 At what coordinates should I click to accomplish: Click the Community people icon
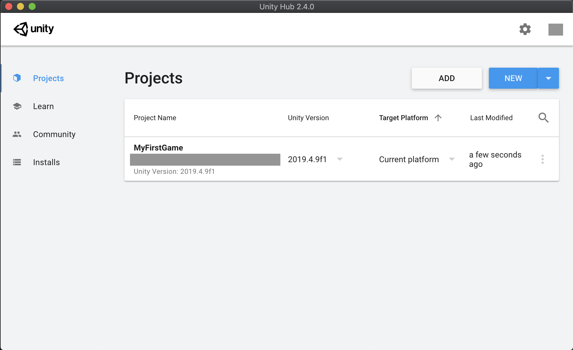pos(17,134)
